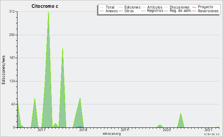Click the 2019 x-axis label
The image size is (223, 137).
pyautogui.click(x=125, y=130)
